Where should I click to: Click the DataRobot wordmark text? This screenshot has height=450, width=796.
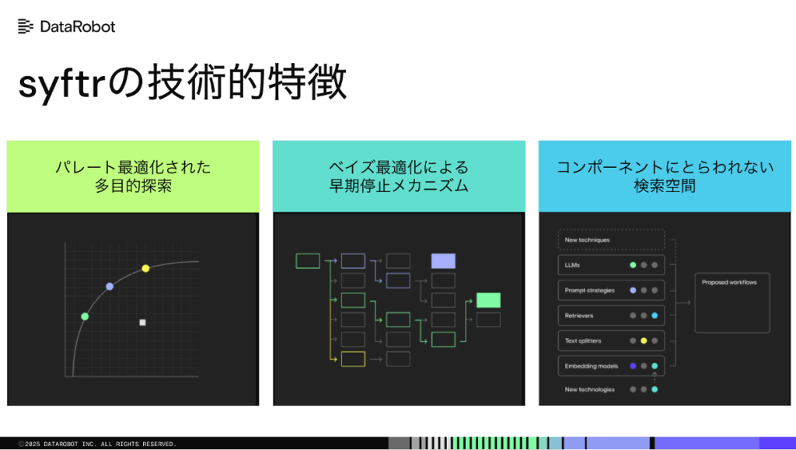[78, 26]
